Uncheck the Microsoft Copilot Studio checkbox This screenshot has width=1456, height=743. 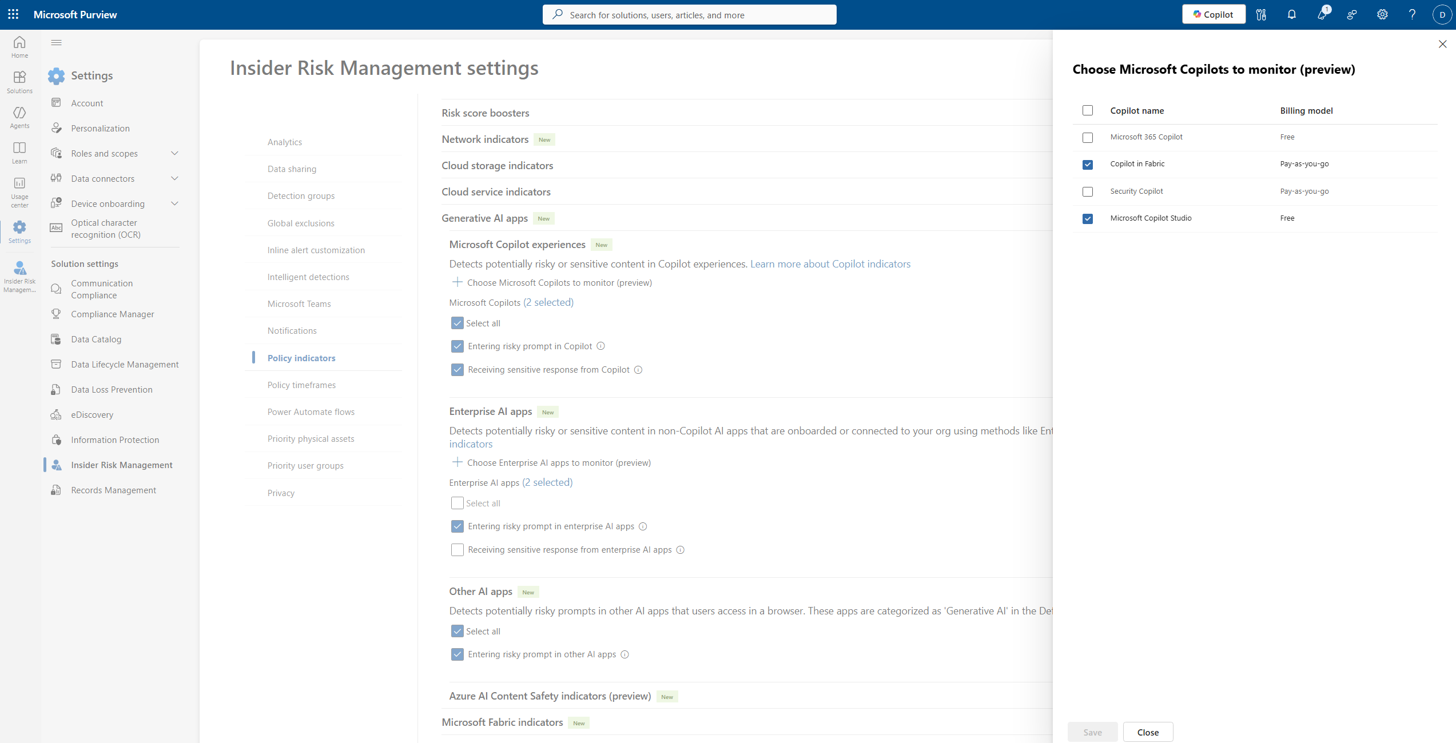(1087, 218)
